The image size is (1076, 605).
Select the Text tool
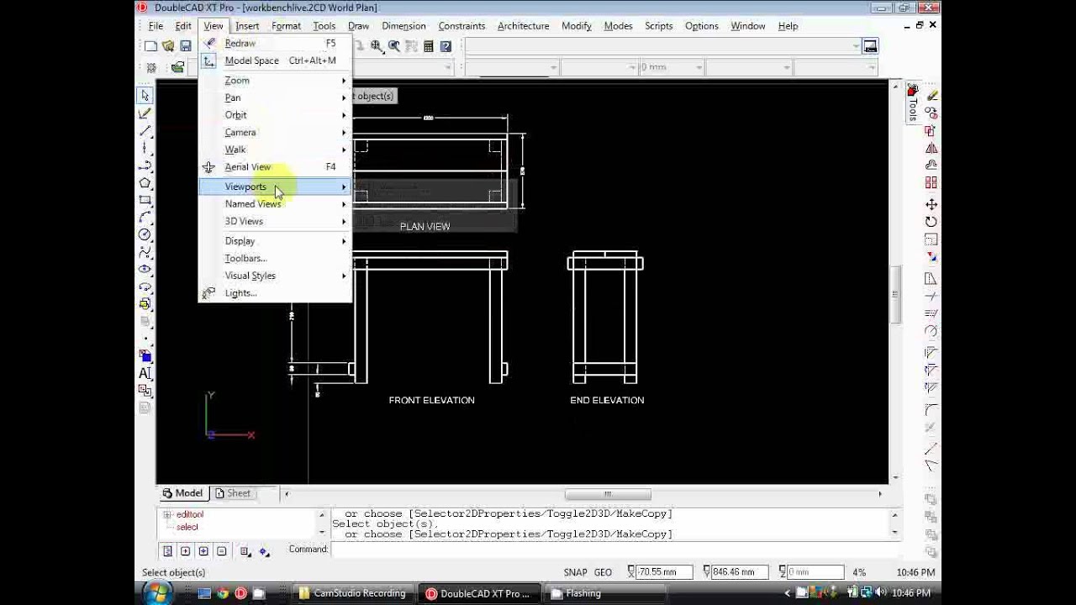145,373
